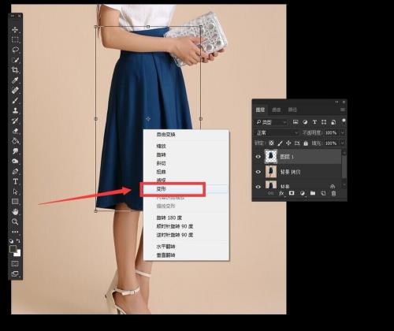Delete the selected layer

click(x=333, y=193)
